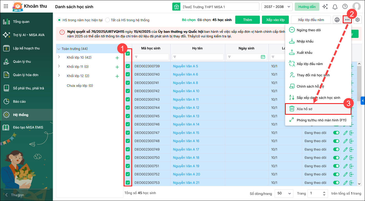This screenshot has width=365, height=201.
Task: Click the printer icon in the toolbar
Action: 337,20
